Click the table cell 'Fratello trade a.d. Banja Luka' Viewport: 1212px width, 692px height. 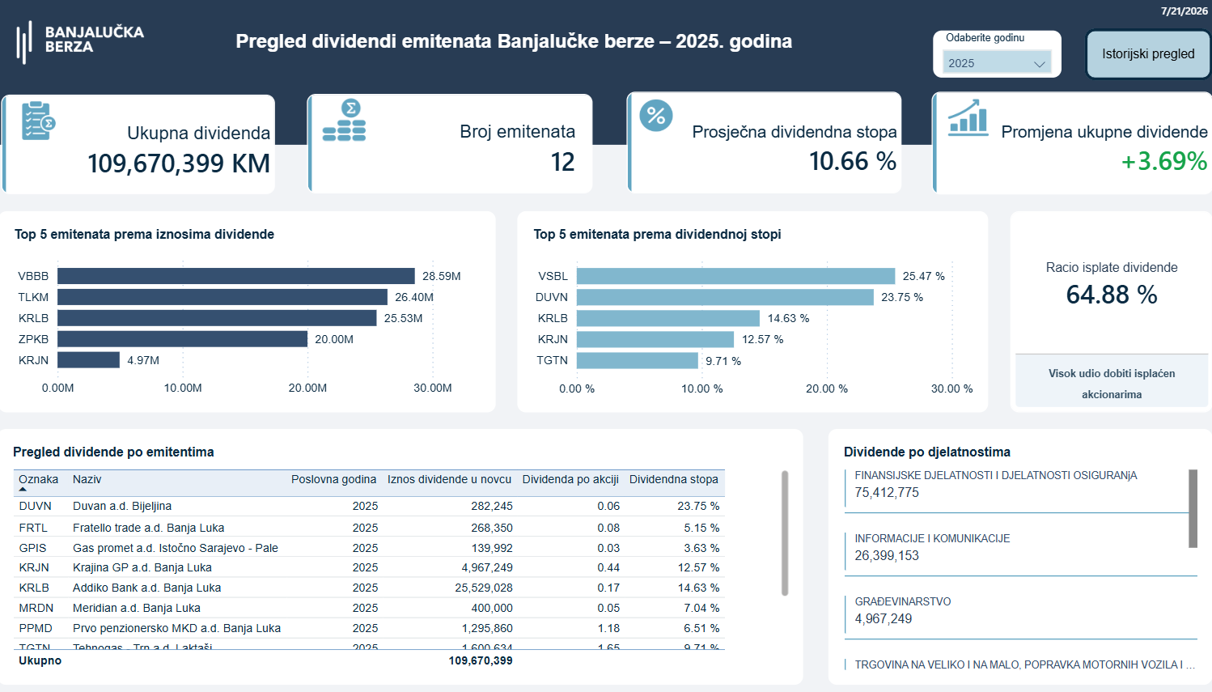tap(149, 528)
